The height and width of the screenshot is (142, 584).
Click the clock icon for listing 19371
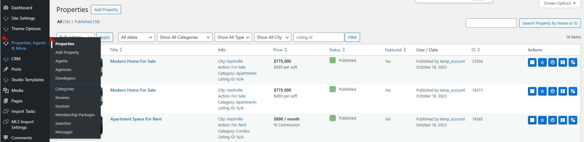[x=552, y=91]
